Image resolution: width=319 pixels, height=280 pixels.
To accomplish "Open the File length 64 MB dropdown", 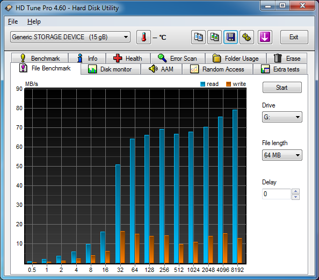I will 282,155.
